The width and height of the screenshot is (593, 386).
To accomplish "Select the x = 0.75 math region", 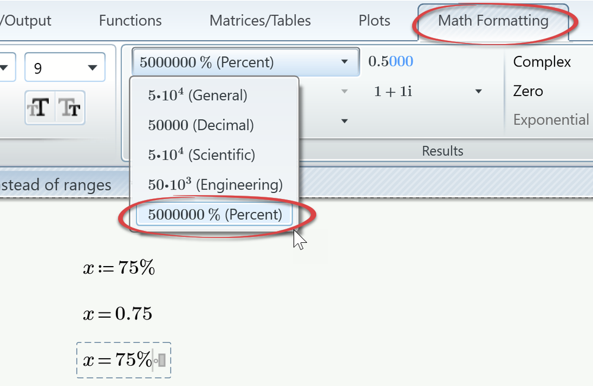I will point(118,314).
